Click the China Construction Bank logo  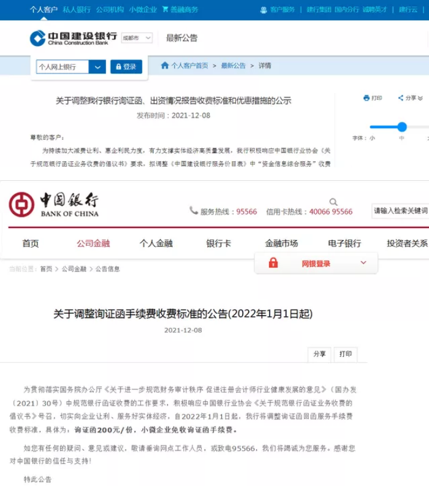73,38
